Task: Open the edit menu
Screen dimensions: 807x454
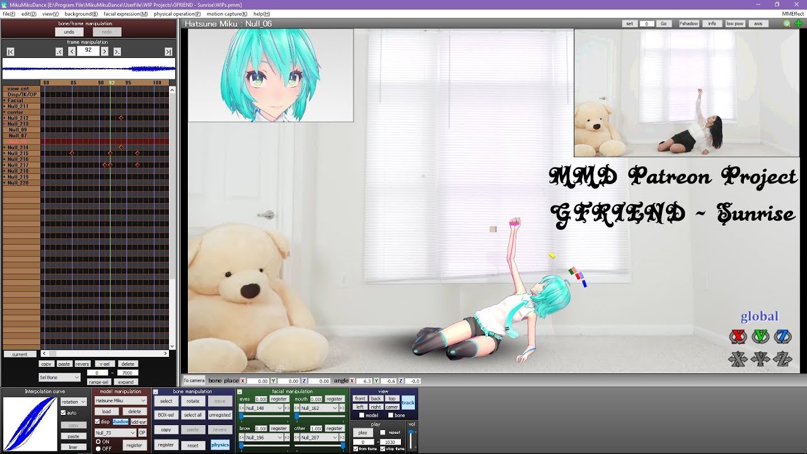Action: 28,13
